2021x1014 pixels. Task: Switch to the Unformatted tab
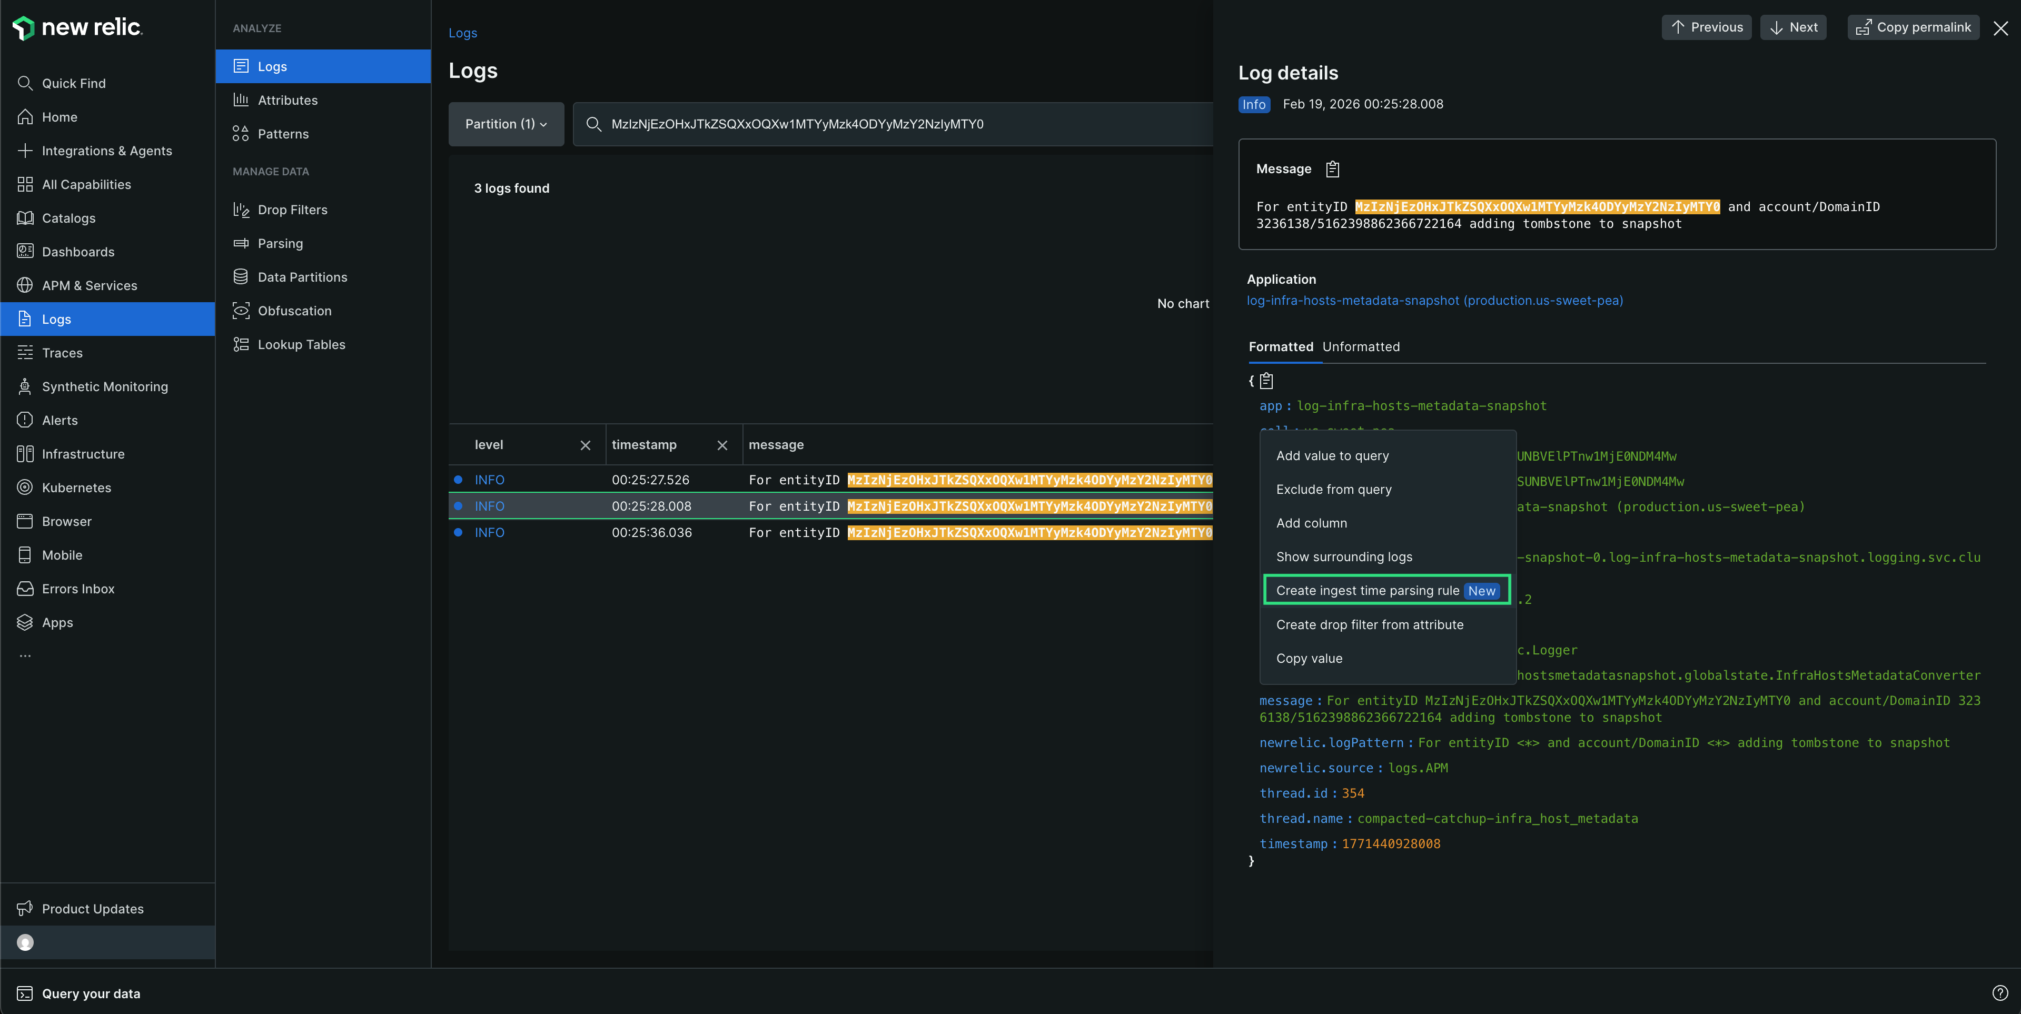(1360, 346)
